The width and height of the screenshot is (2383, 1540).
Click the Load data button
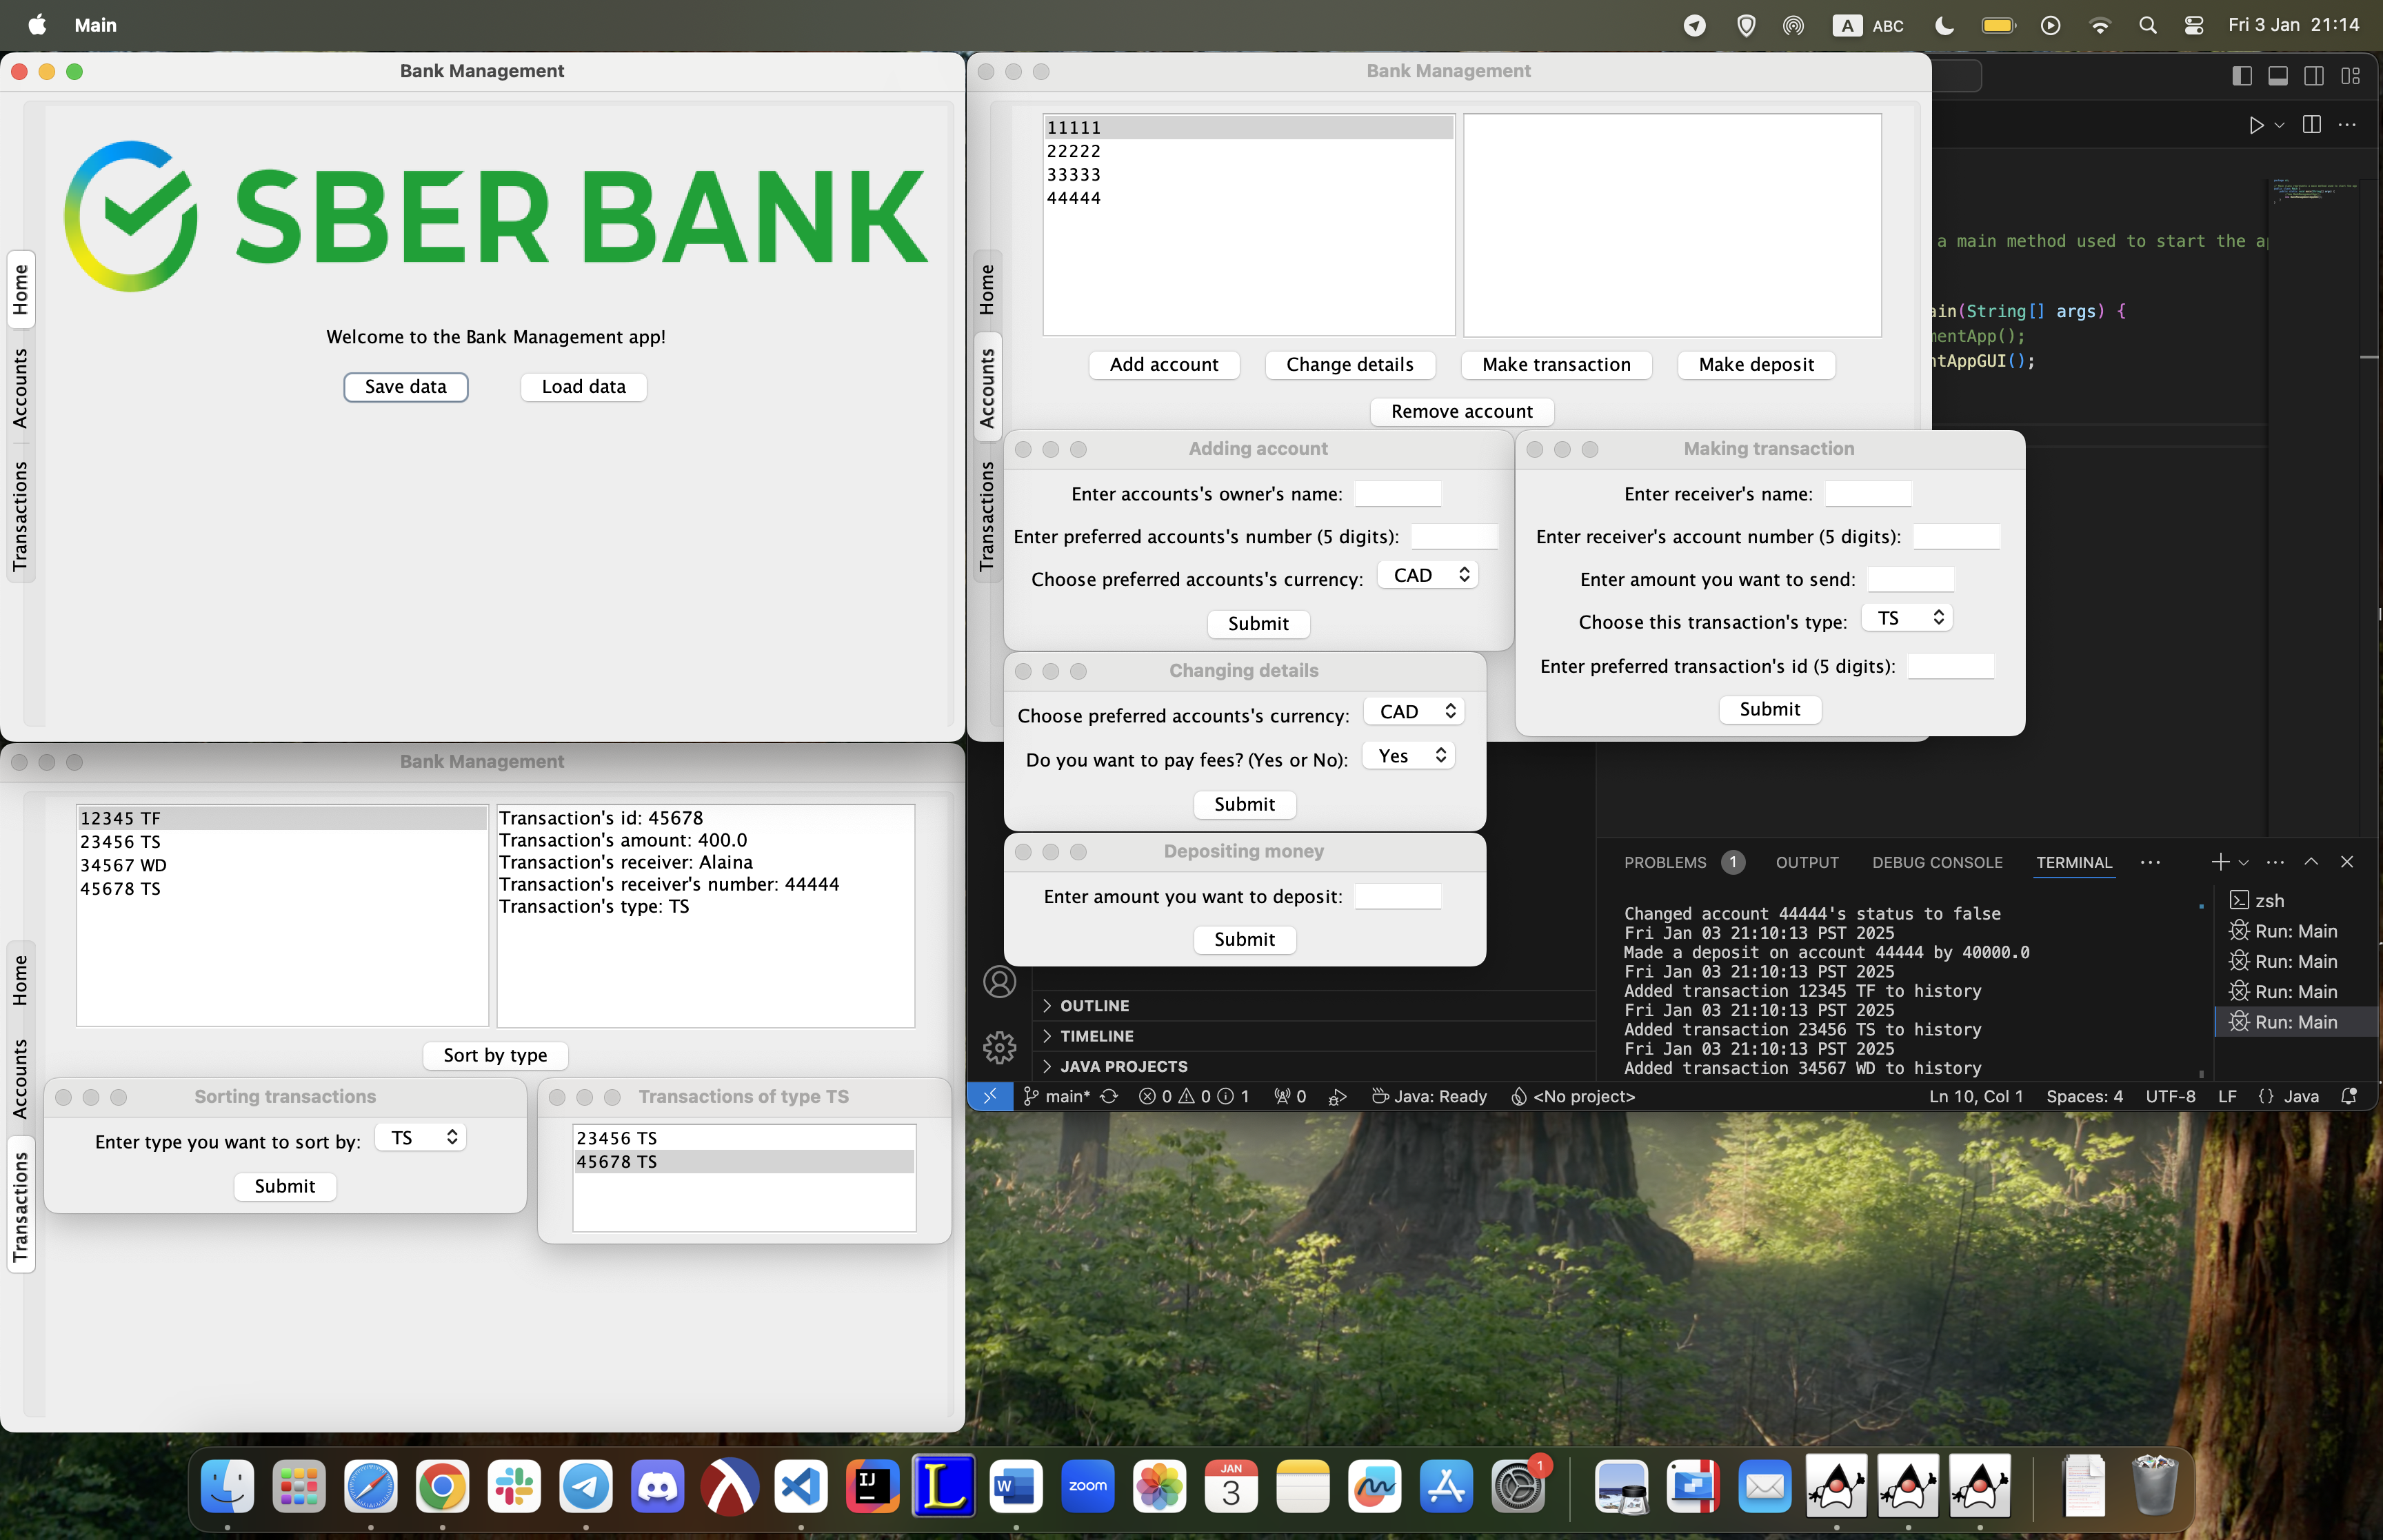click(x=583, y=387)
